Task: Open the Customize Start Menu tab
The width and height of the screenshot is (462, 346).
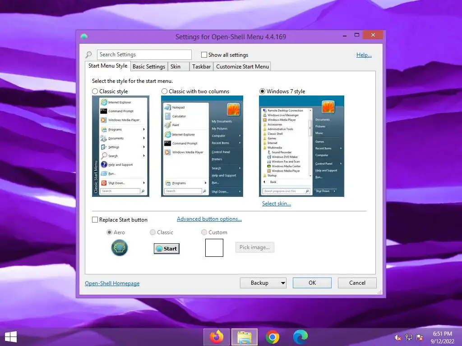Action: click(242, 67)
